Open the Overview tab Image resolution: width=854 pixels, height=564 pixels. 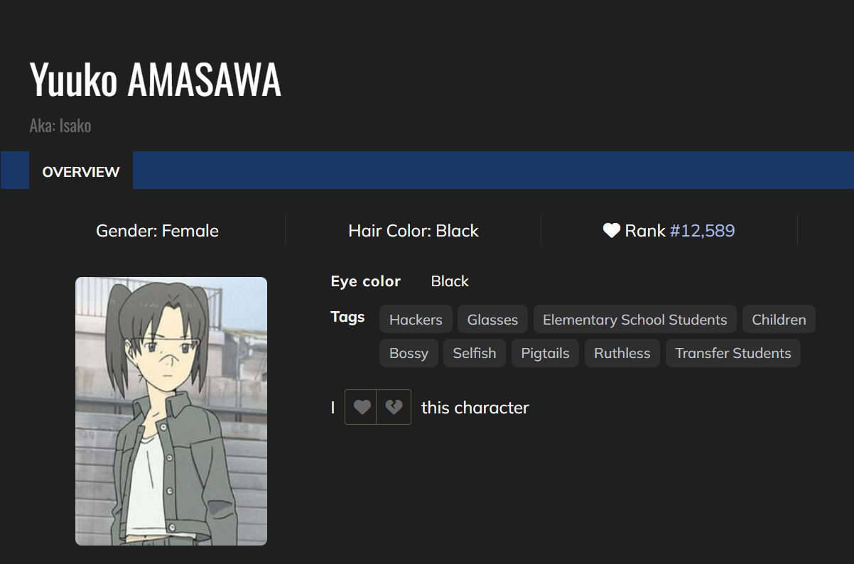point(81,172)
